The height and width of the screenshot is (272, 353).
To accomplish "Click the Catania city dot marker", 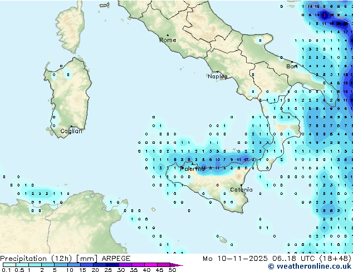I will pyautogui.click(x=241, y=185).
